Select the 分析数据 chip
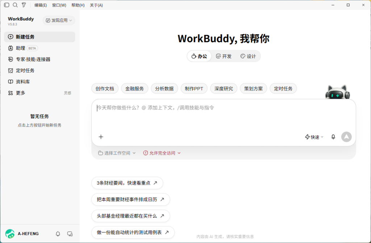 (164, 88)
